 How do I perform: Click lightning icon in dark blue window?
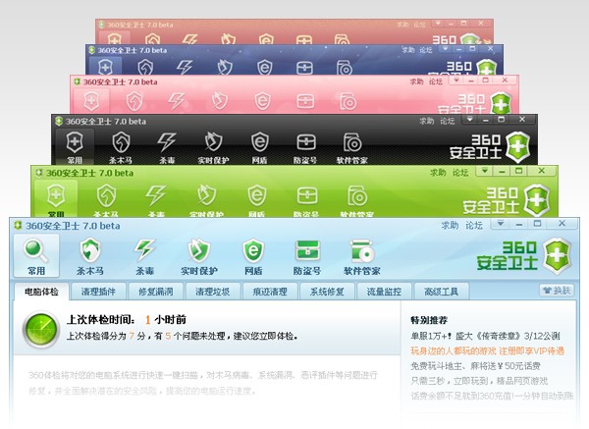point(185,68)
